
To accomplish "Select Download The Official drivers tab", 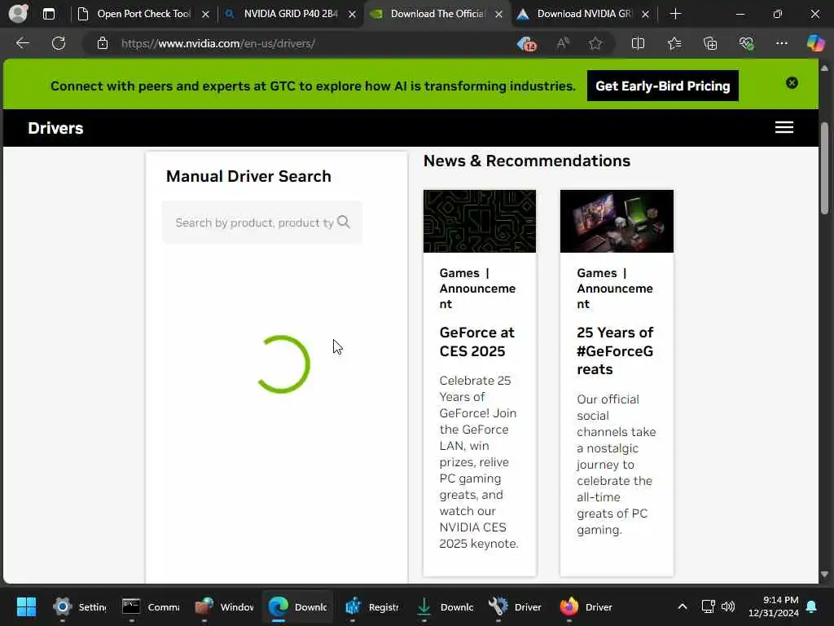I will (437, 14).
